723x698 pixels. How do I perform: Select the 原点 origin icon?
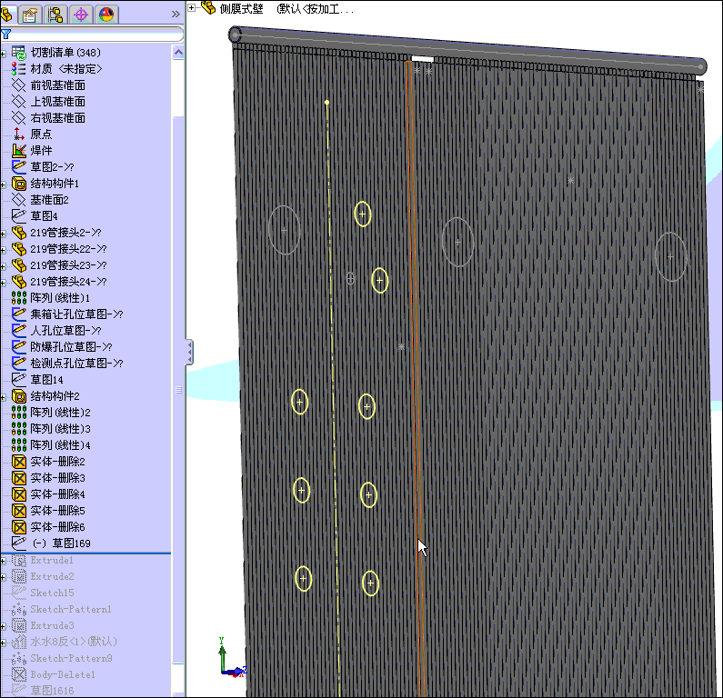(19, 135)
